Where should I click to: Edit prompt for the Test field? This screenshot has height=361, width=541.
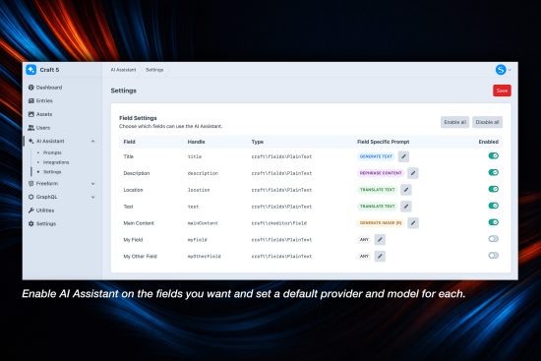coord(406,206)
